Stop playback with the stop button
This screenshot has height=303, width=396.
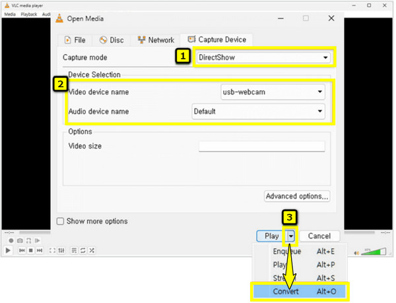(31, 250)
